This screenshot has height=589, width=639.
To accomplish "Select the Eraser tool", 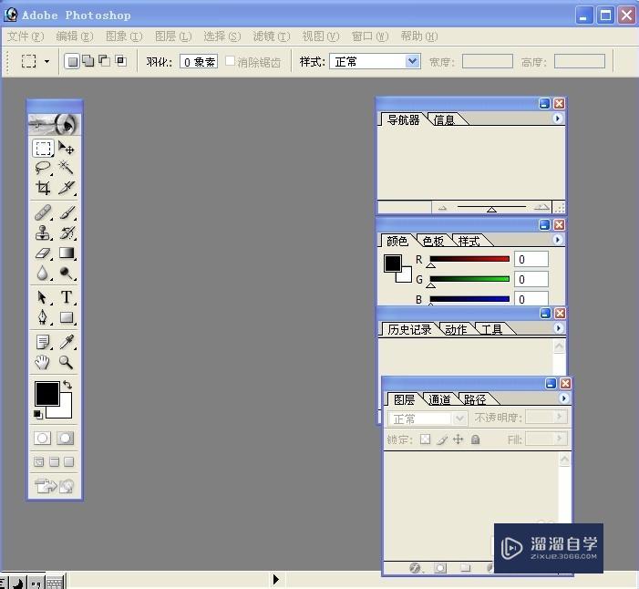I will pyautogui.click(x=43, y=253).
